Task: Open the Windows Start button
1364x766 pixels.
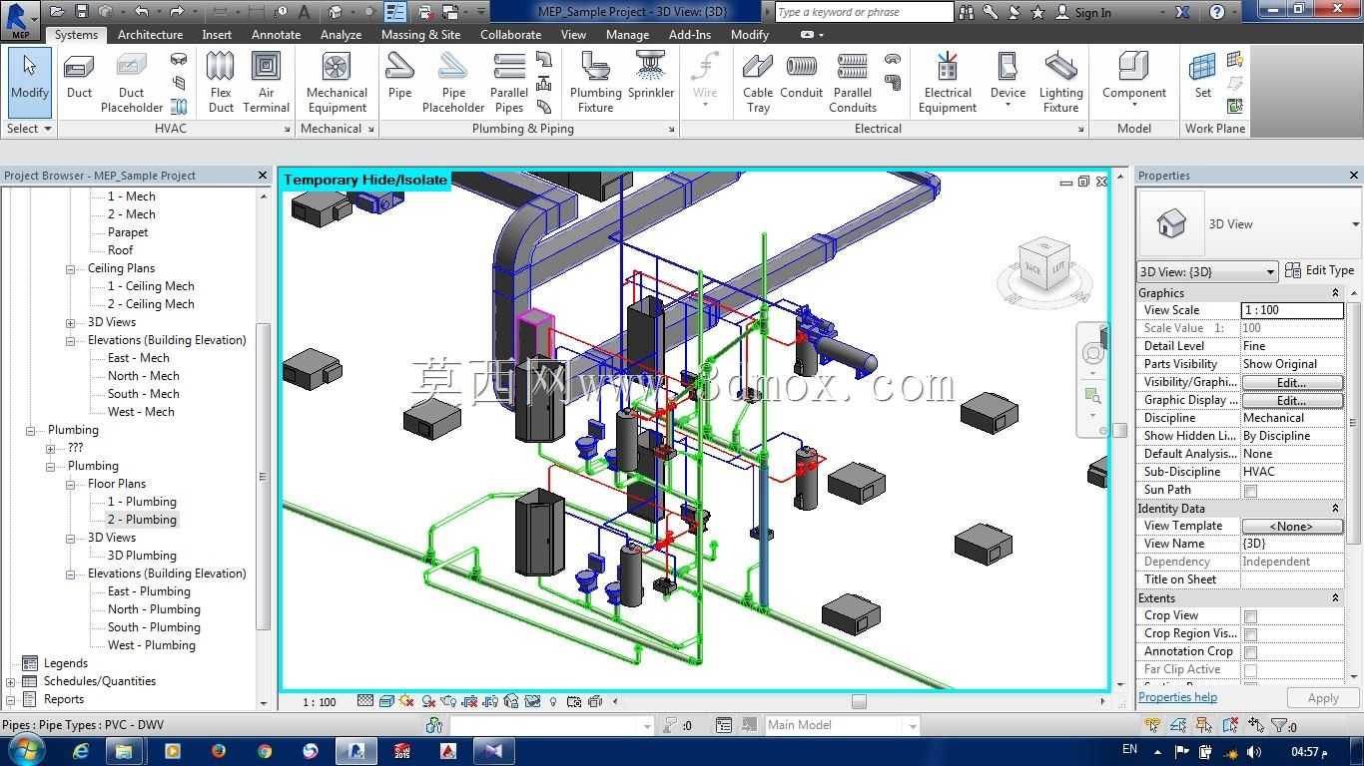Action: (x=24, y=750)
